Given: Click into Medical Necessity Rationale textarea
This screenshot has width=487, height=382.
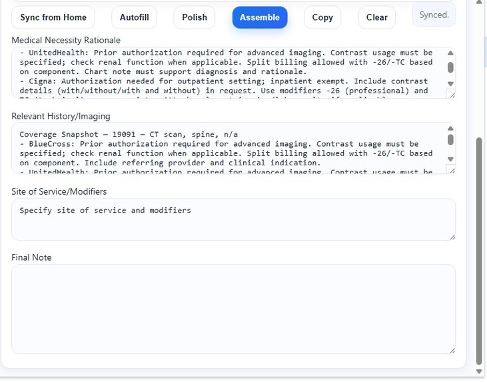Looking at the screenshot, I should click(234, 73).
